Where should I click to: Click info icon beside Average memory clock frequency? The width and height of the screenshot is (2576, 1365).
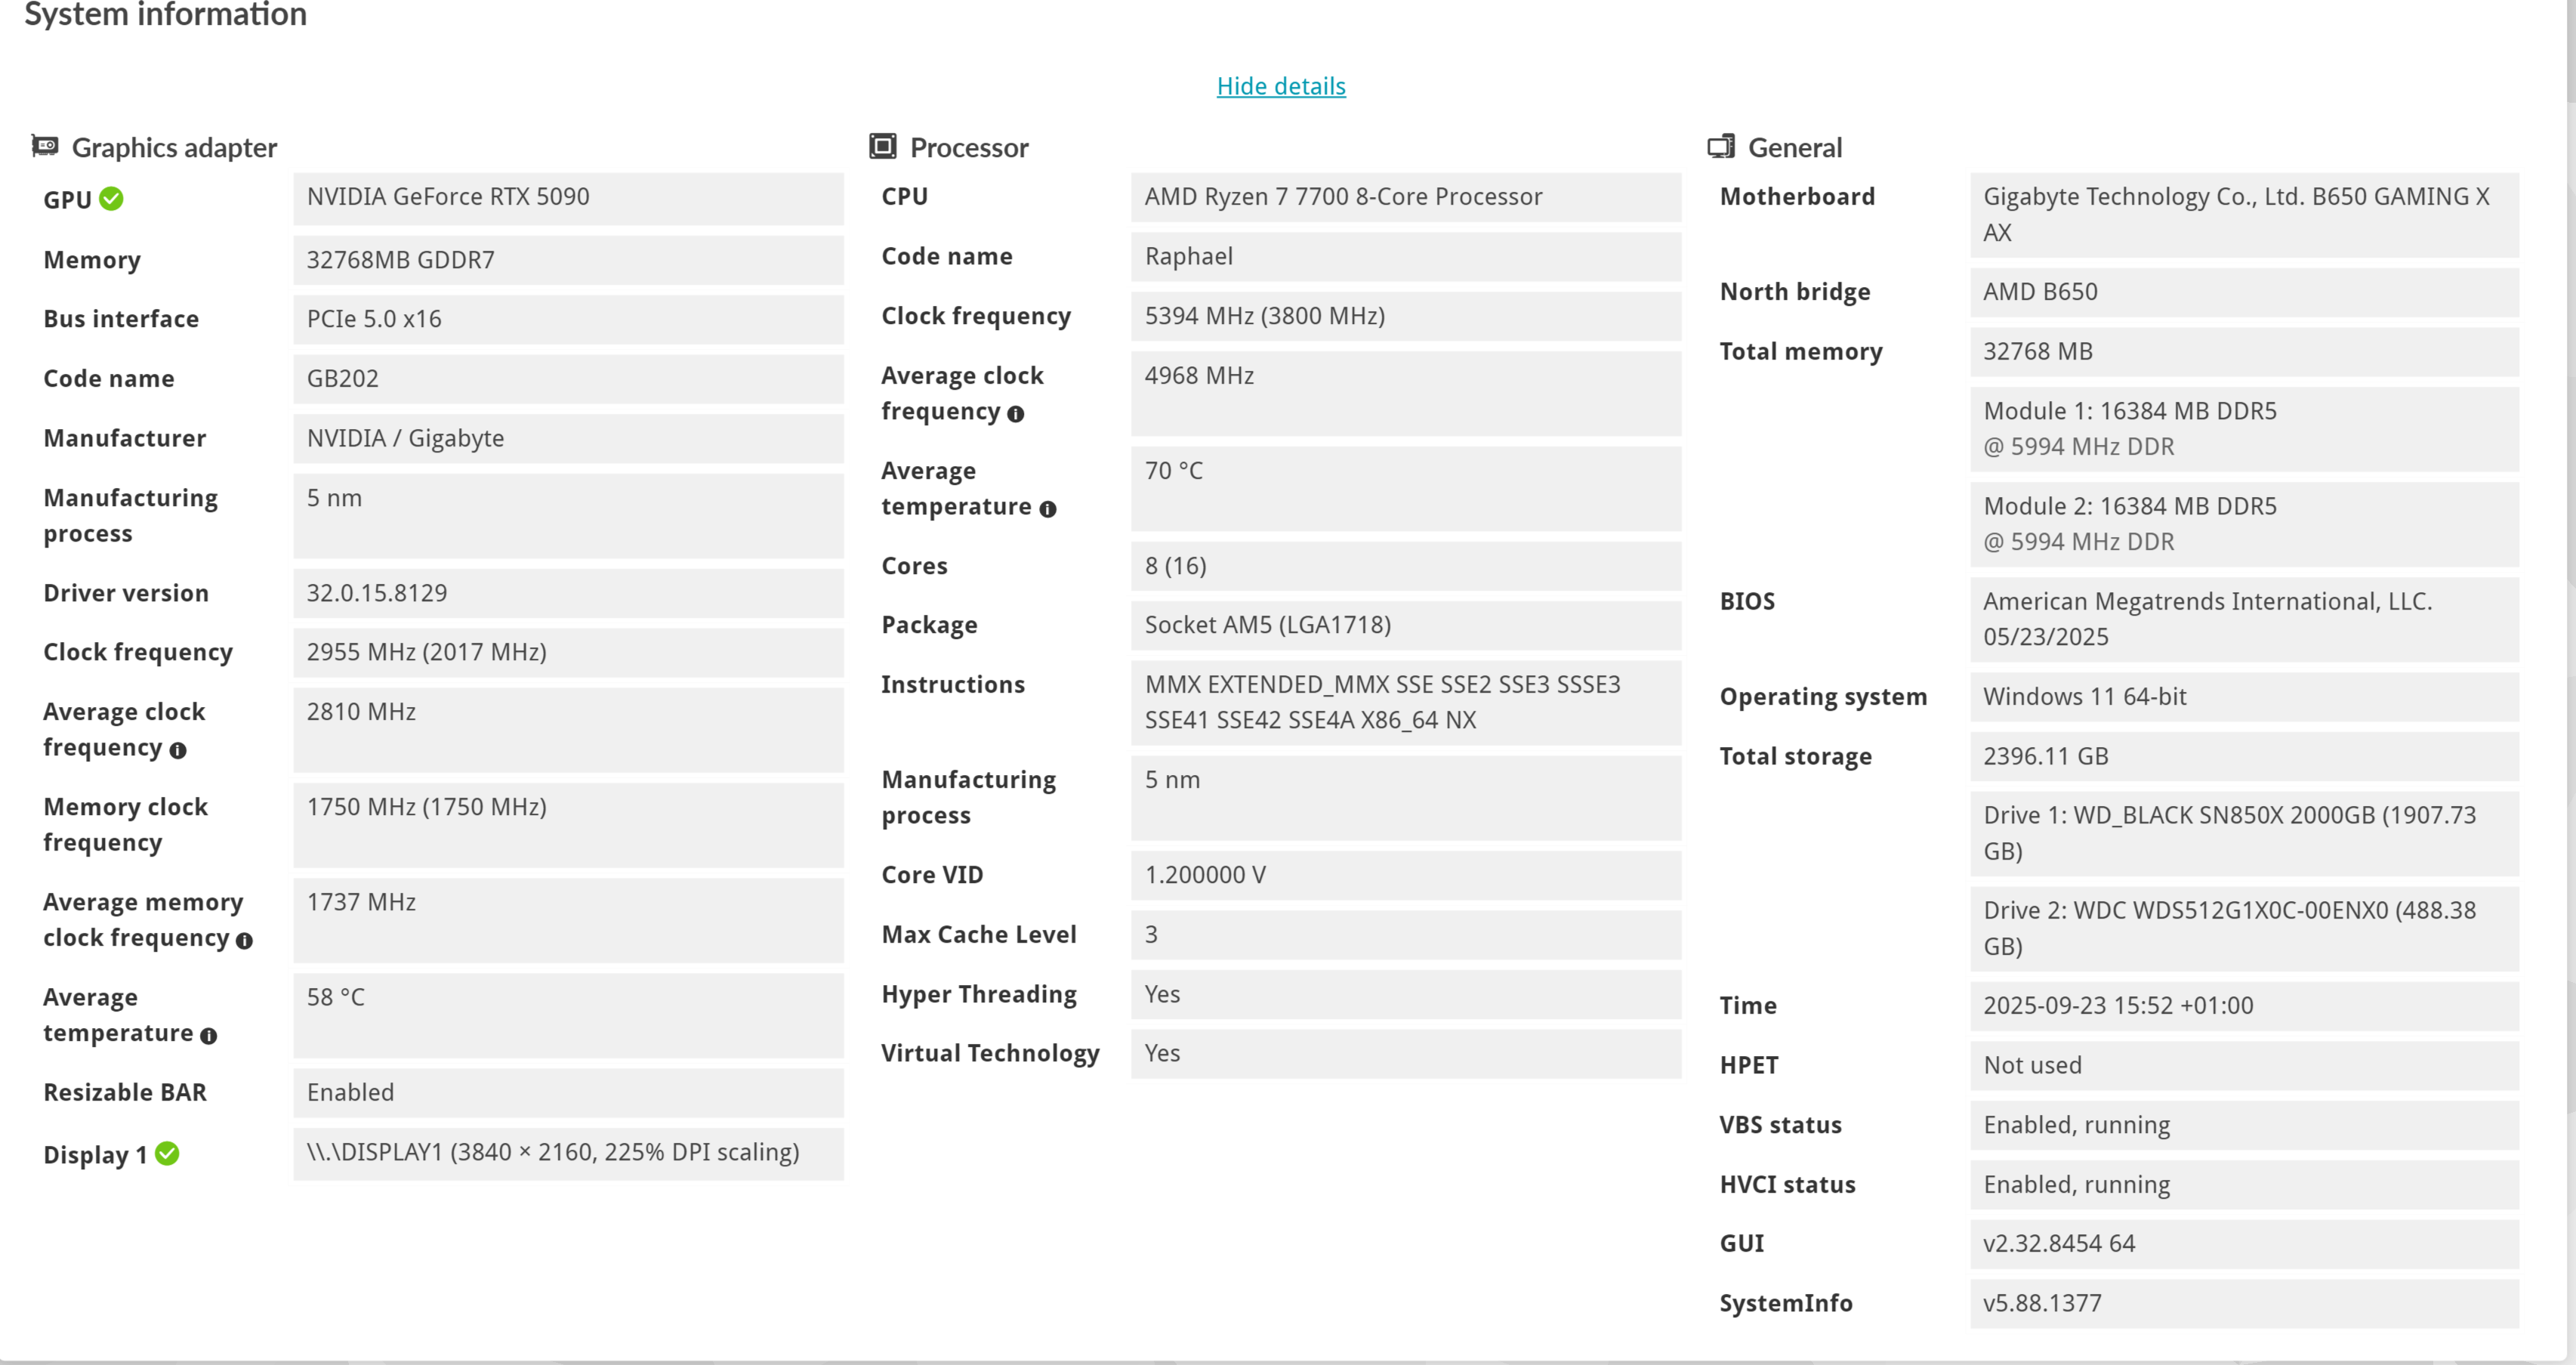point(244,940)
